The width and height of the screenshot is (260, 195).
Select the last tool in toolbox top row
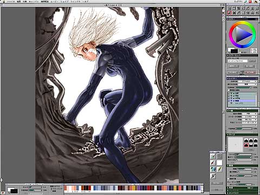(x=257, y=8)
